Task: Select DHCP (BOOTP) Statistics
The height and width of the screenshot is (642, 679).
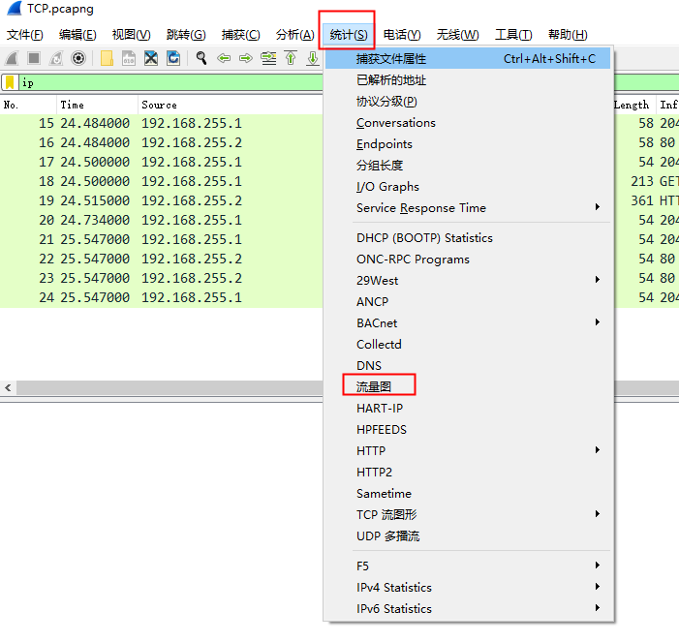Action: pyautogui.click(x=468, y=237)
